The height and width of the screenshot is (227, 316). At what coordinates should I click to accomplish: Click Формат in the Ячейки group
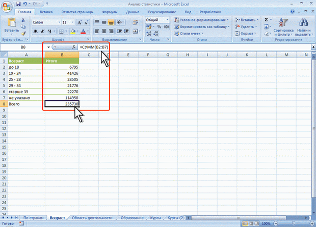tap(245, 34)
